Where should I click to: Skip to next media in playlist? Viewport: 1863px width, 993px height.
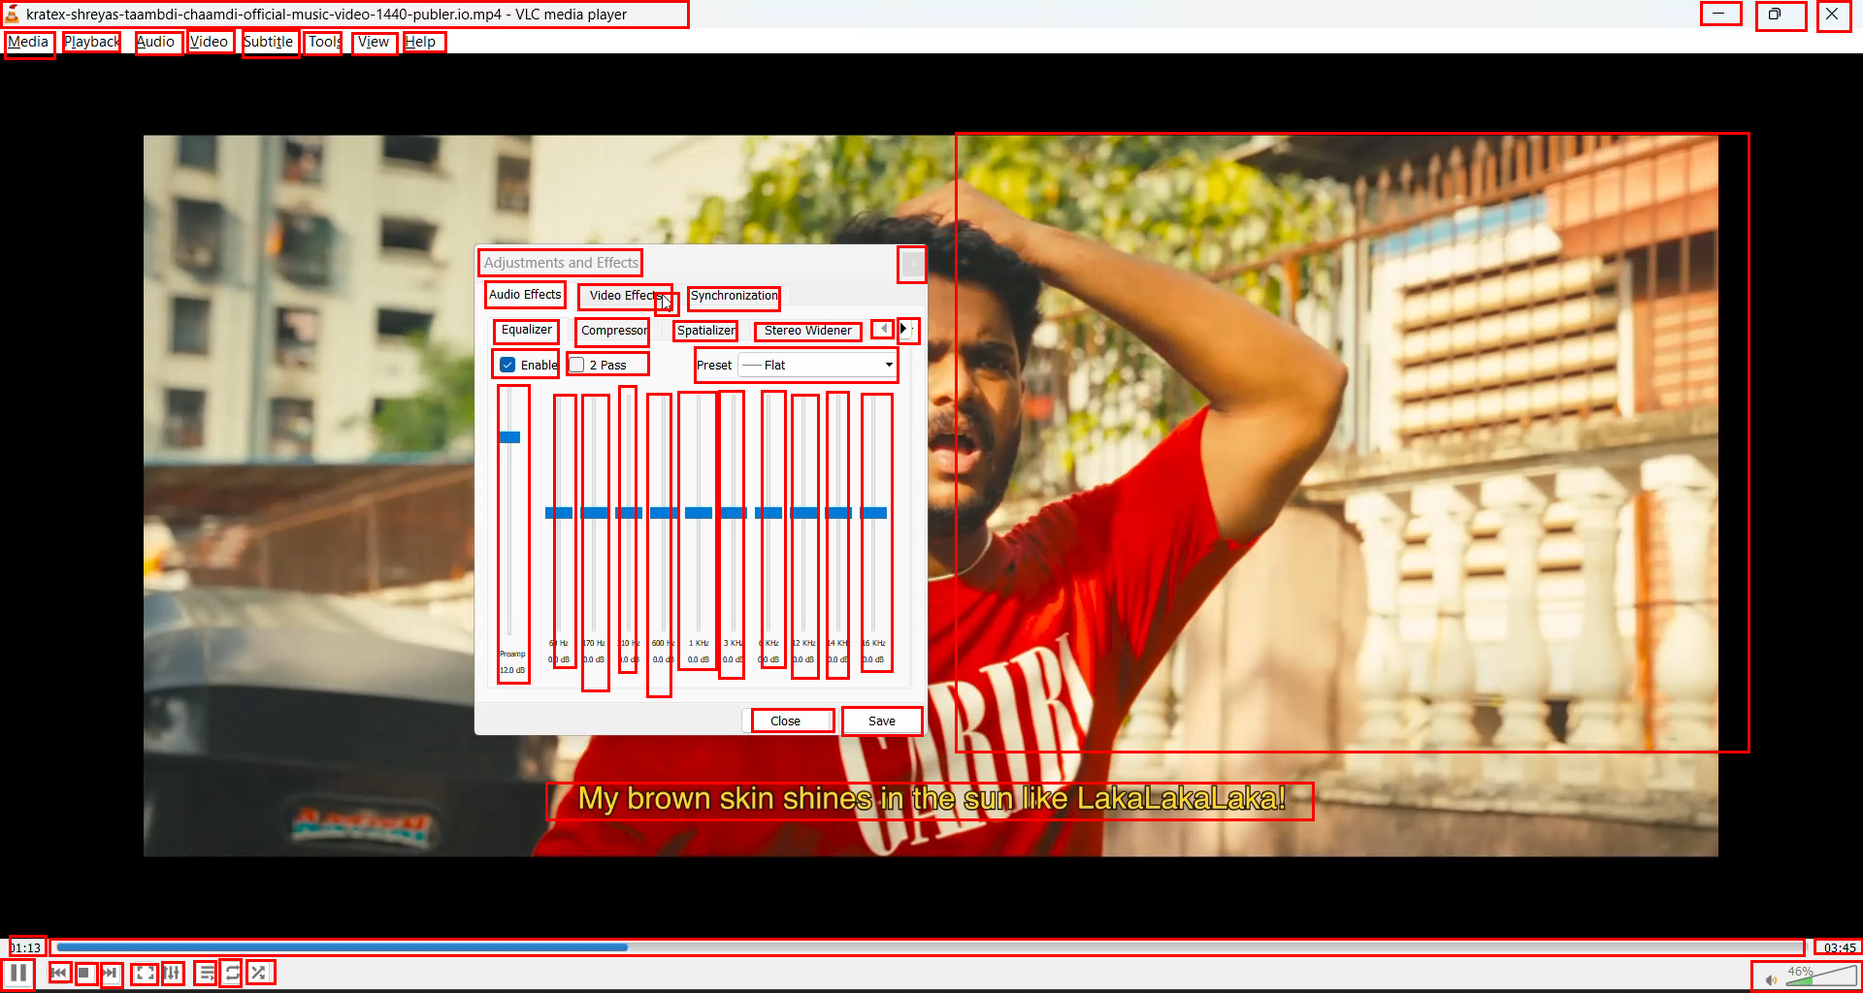point(111,973)
